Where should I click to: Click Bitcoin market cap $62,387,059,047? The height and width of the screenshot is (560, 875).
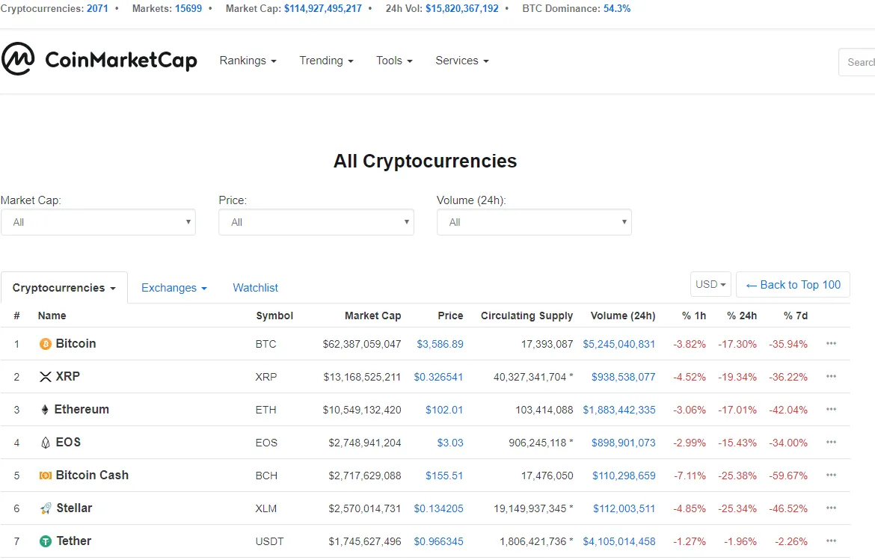click(362, 344)
